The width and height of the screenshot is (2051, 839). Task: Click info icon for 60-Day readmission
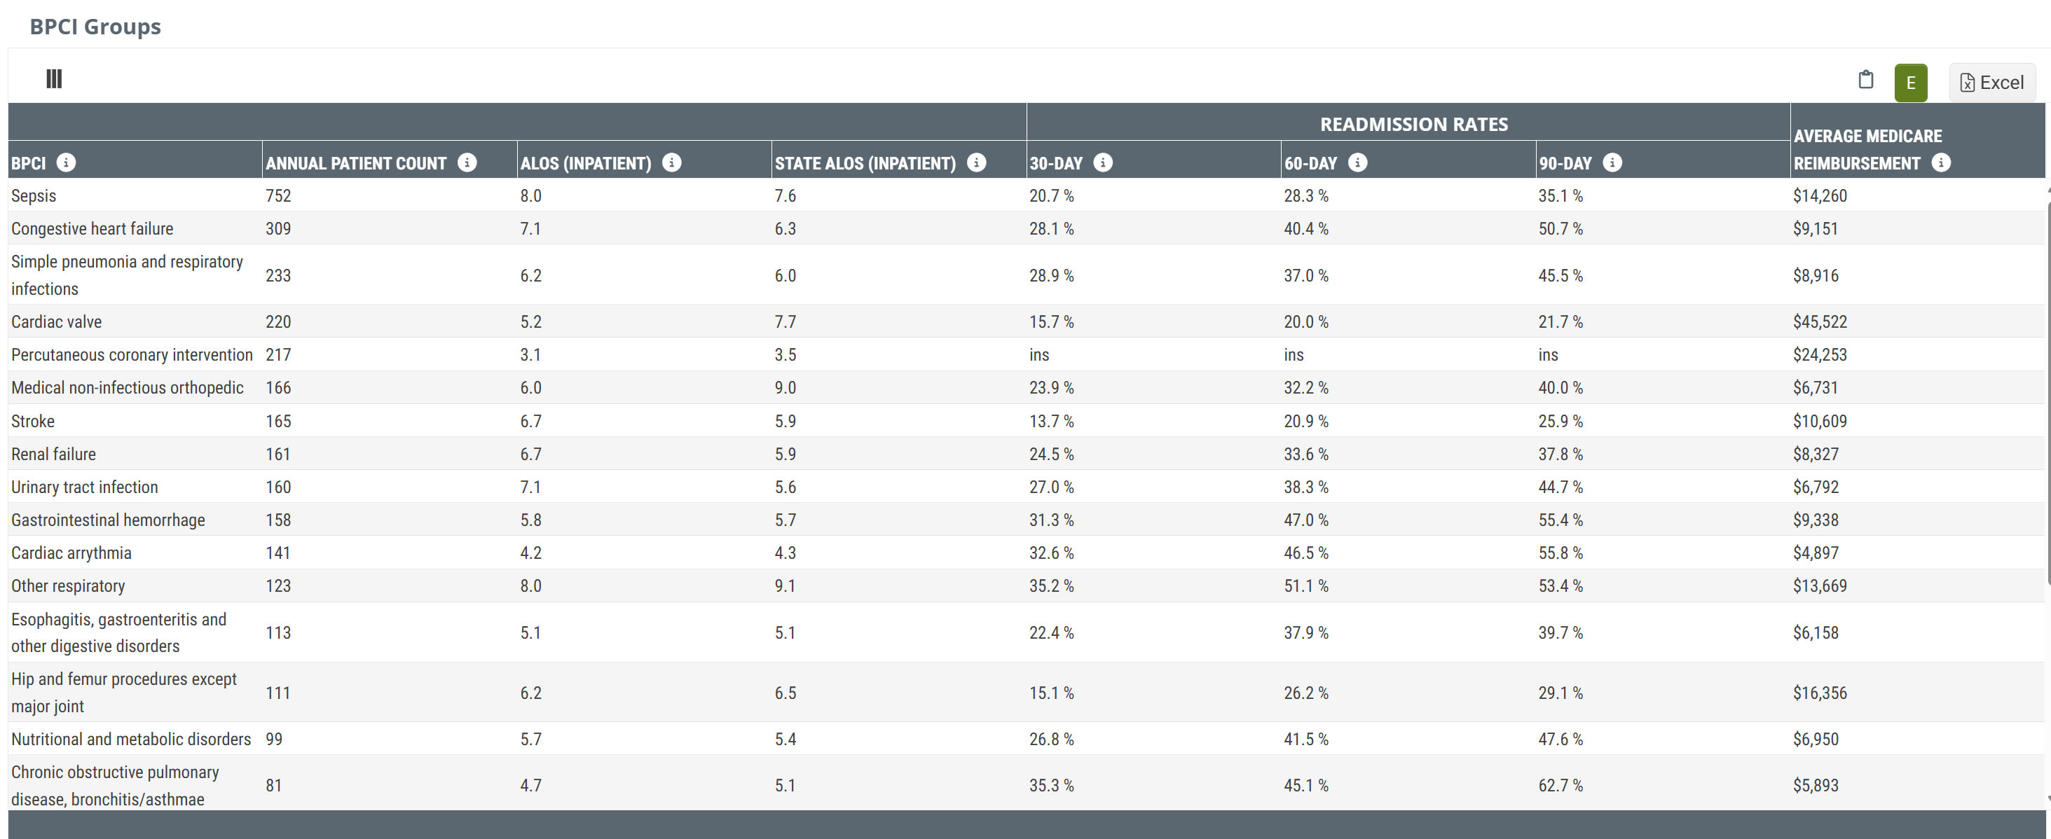point(1357,162)
